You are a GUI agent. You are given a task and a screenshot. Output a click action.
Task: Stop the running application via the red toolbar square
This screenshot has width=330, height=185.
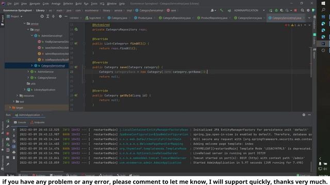pyautogui.click(x=295, y=10)
